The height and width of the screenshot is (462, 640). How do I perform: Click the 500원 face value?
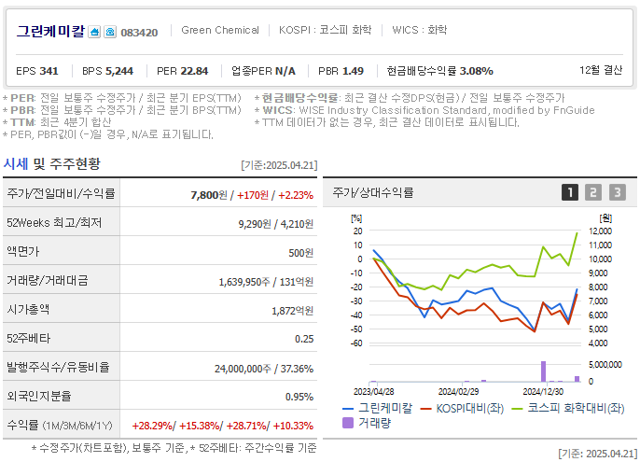pyautogui.click(x=300, y=253)
